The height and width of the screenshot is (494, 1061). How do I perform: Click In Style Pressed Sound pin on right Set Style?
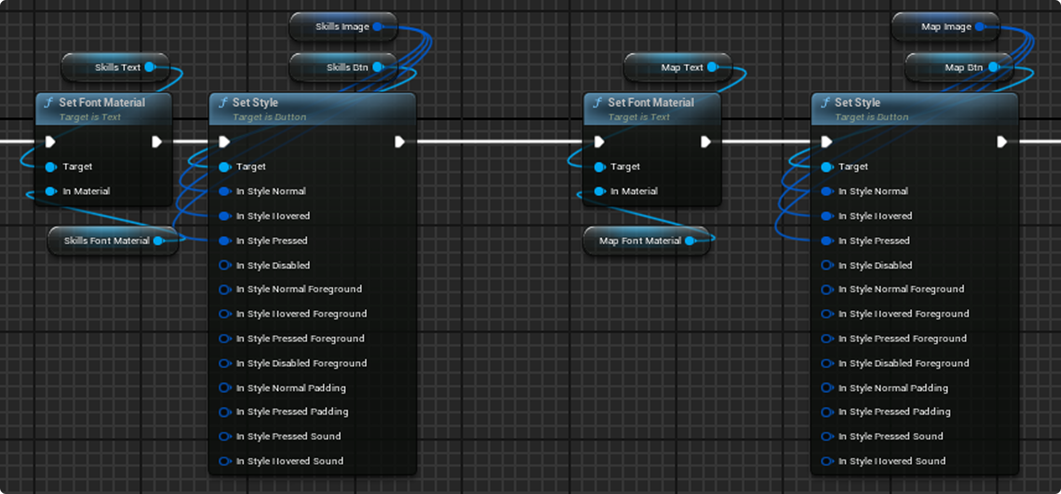click(x=827, y=436)
